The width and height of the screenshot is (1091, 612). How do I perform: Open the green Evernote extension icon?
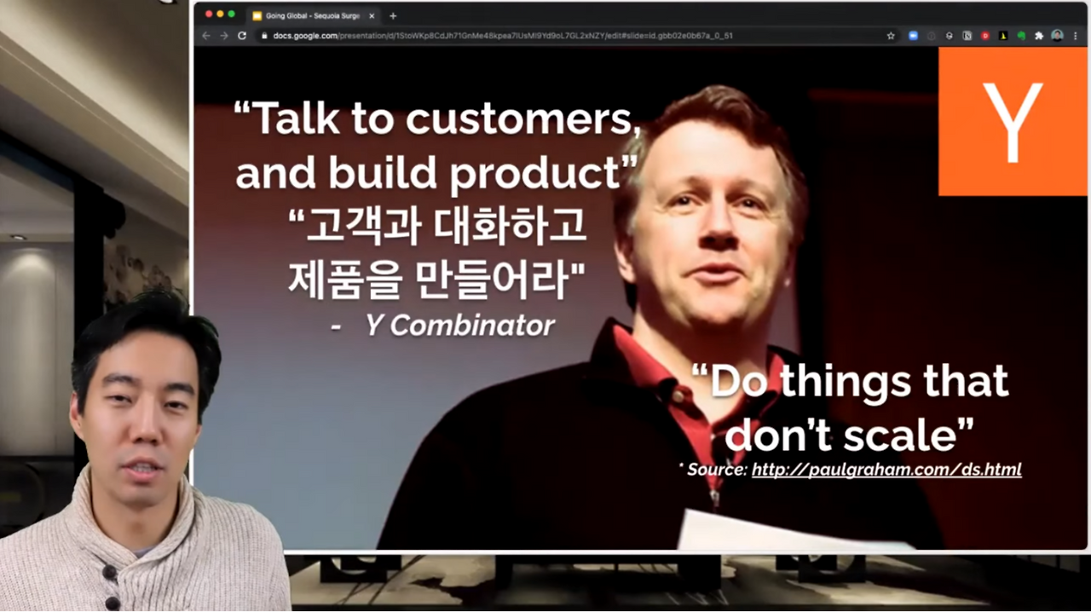1021,36
